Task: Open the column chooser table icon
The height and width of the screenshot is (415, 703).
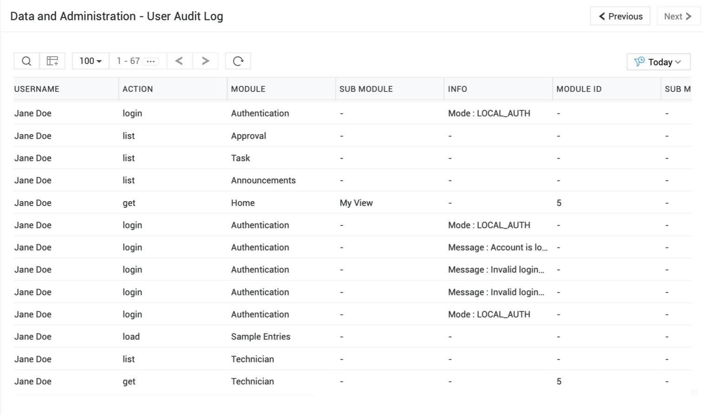Action: tap(52, 61)
